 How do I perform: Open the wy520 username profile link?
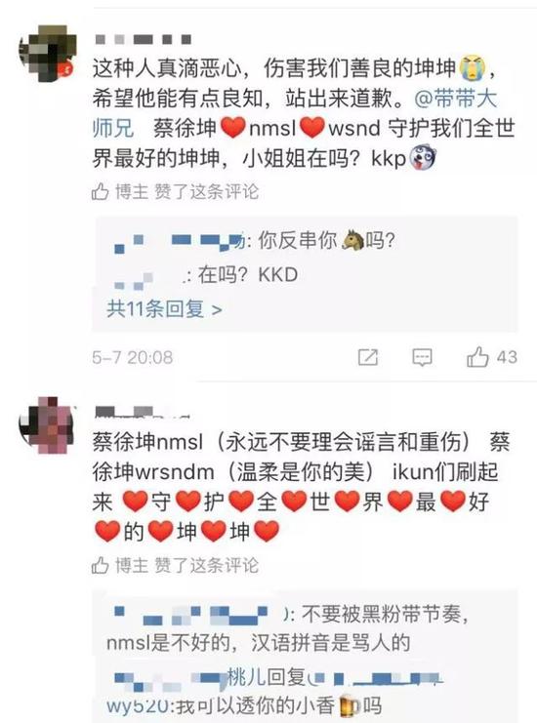pos(138,705)
